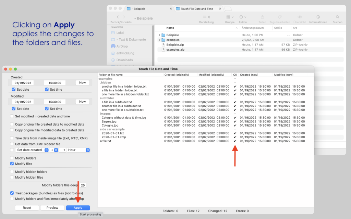Open the Gruppe grouping menu in Finder

pyautogui.click(x=230, y=17)
